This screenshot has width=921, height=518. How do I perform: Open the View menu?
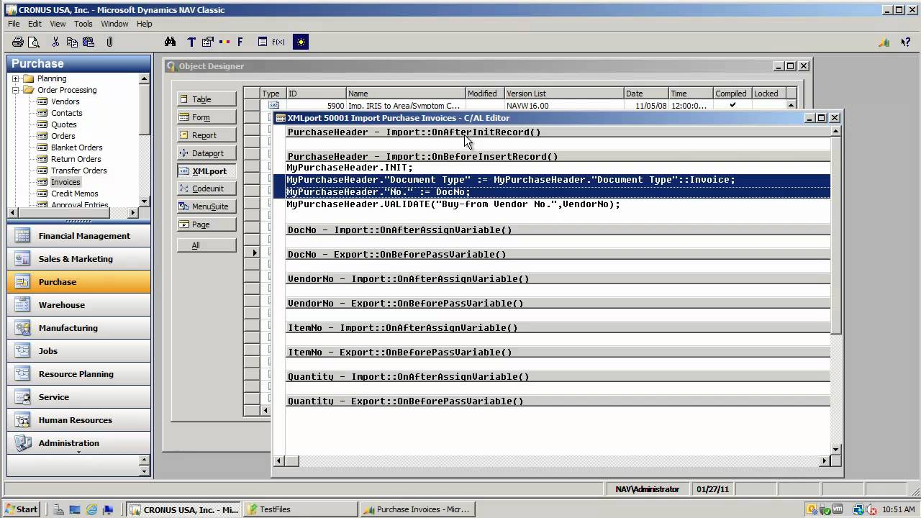pyautogui.click(x=58, y=24)
